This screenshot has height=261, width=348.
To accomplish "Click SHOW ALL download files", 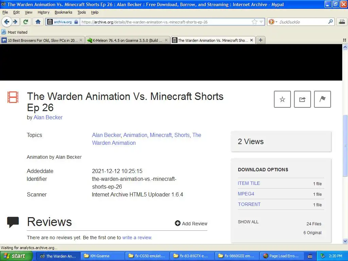I will click(x=248, y=222).
